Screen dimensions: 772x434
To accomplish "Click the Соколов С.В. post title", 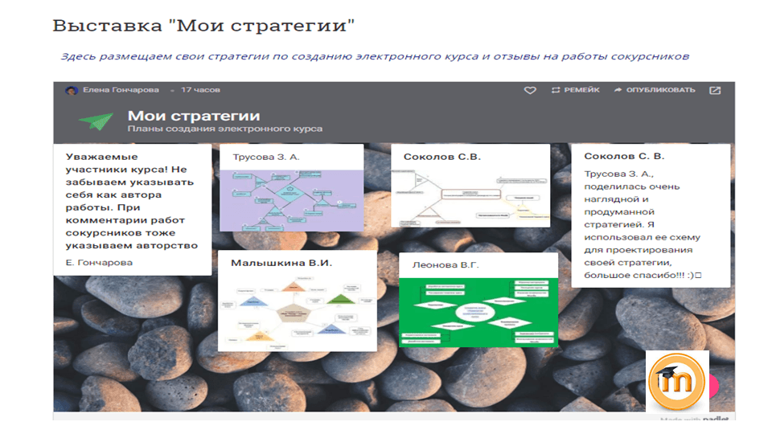I will pos(442,157).
